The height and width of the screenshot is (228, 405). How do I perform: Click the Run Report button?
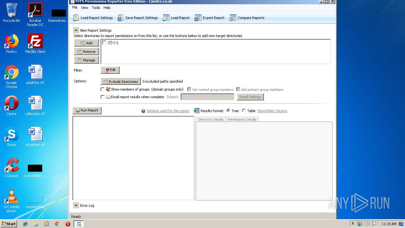[x=87, y=111]
